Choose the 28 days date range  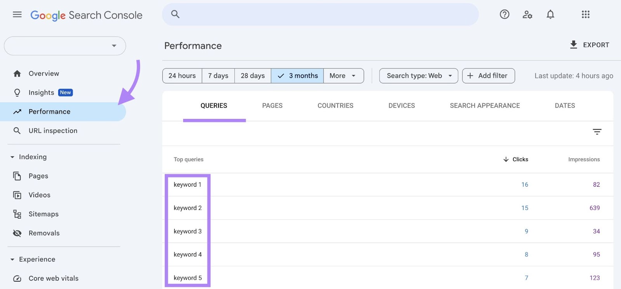pos(253,76)
